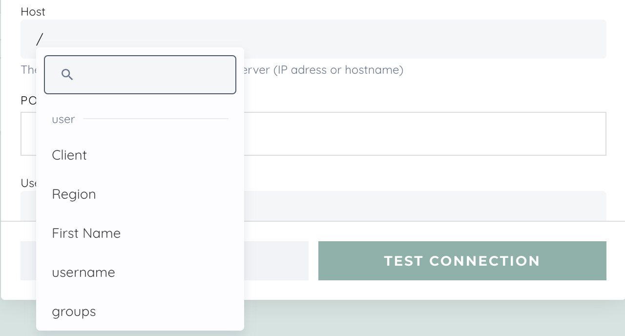Pick the First Name variable

[86, 233]
